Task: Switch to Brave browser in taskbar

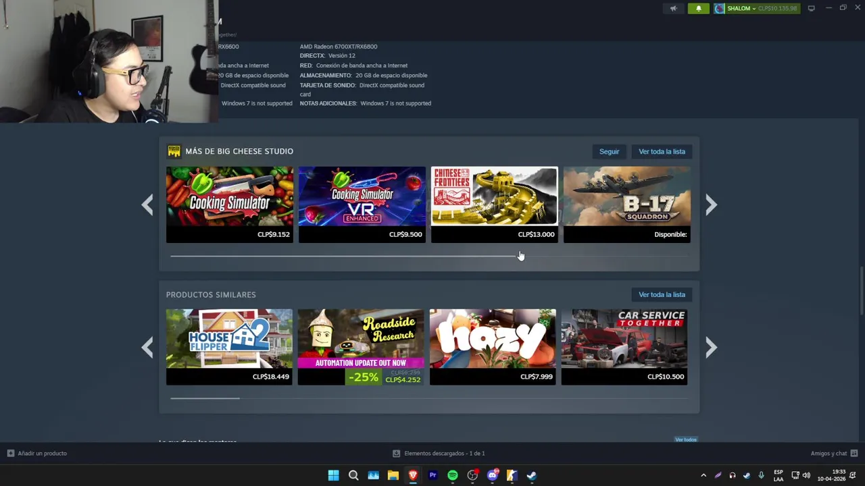Action: (413, 475)
